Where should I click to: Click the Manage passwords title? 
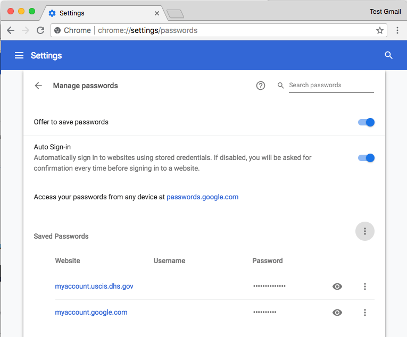click(x=86, y=86)
